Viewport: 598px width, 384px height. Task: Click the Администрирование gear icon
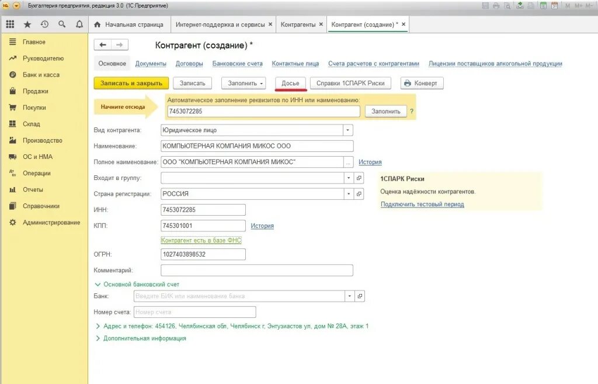tap(13, 222)
